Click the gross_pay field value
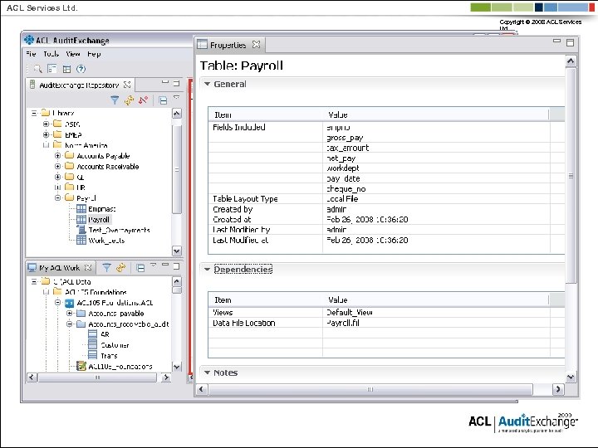 [345, 138]
